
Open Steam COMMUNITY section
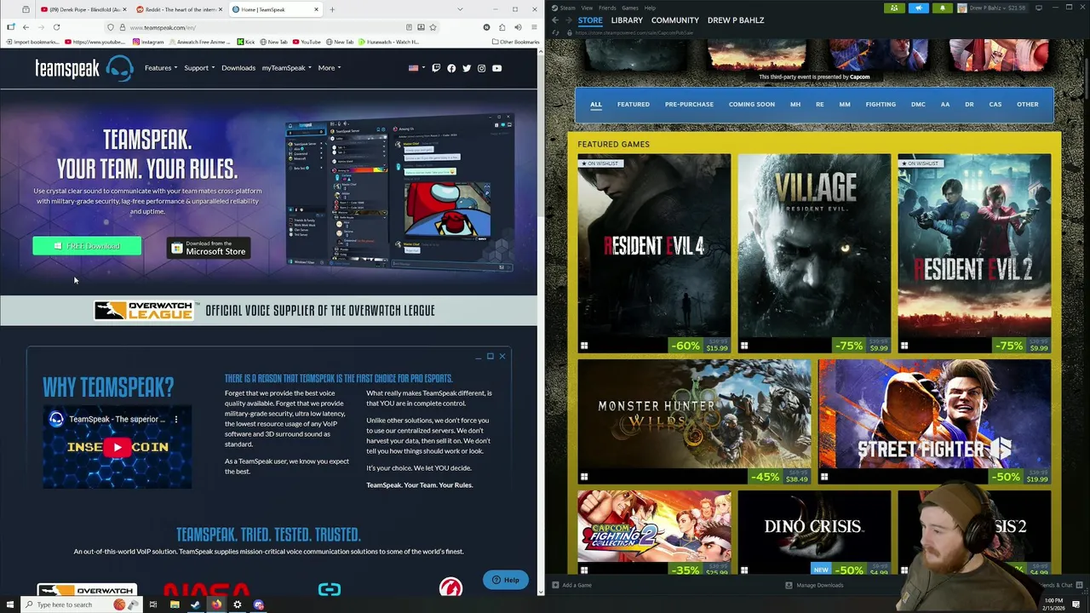click(x=675, y=20)
